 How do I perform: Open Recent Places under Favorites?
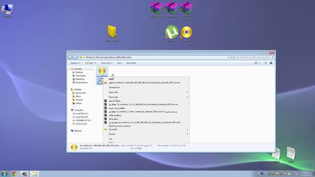[x=82, y=83]
